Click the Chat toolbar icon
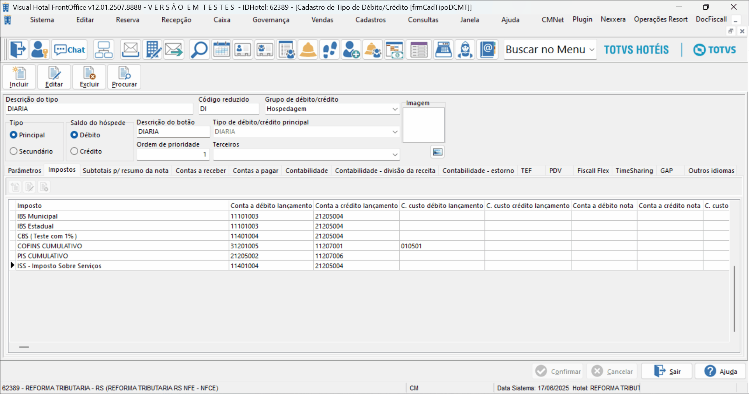The image size is (749, 394). pos(70,50)
